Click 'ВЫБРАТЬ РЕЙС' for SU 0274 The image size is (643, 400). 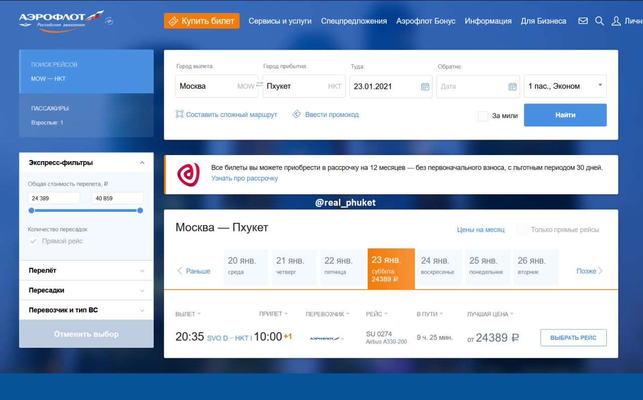[x=573, y=338]
